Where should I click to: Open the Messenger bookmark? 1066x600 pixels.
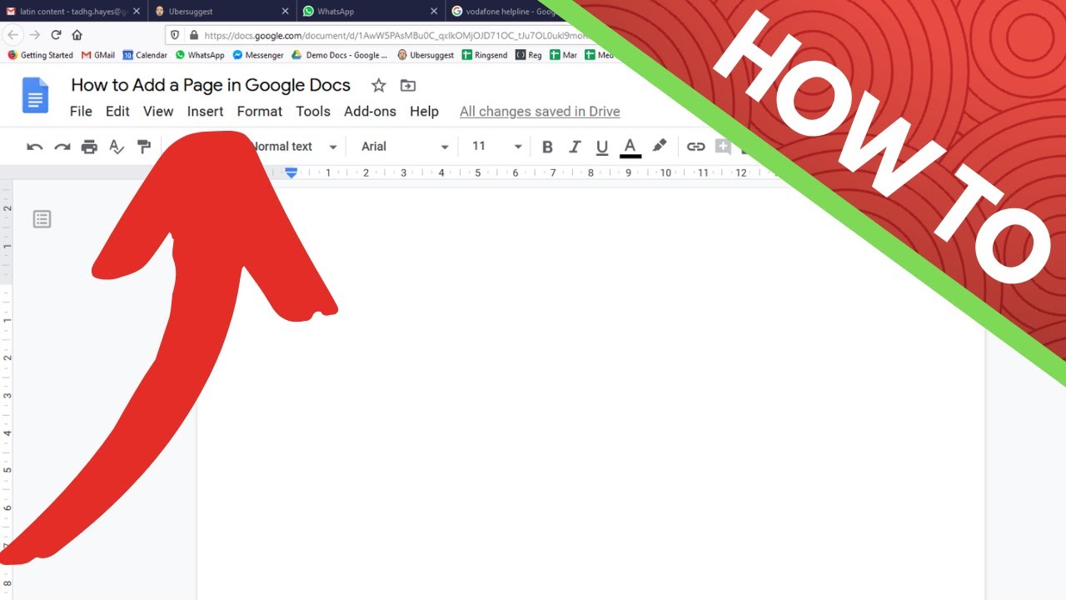coord(258,55)
